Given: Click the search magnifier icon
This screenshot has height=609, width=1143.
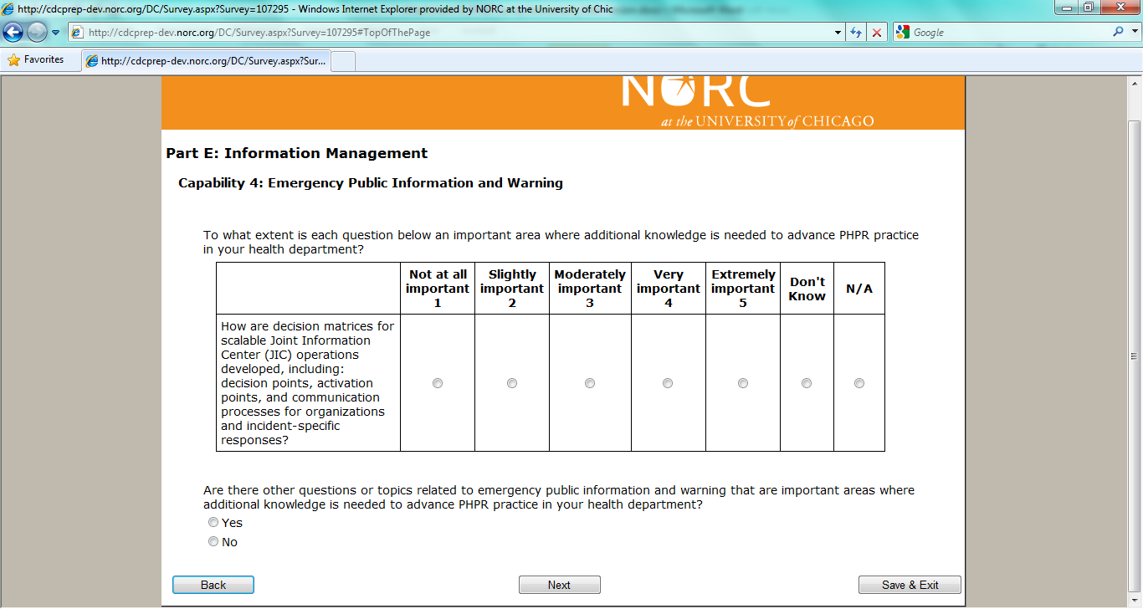Looking at the screenshot, I should pos(1119,33).
